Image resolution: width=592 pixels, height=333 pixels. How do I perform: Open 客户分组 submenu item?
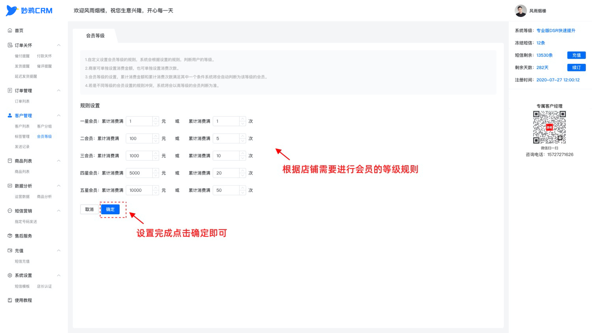pos(44,126)
